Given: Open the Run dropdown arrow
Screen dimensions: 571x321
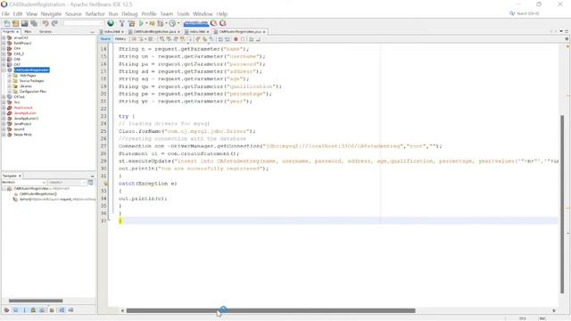Looking at the screenshot, I should pos(146,23).
